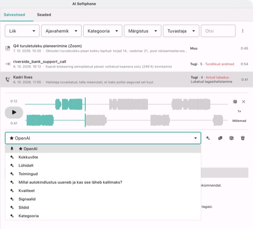Open the Seaded tab
This screenshot has width=253, height=229.
tap(44, 15)
